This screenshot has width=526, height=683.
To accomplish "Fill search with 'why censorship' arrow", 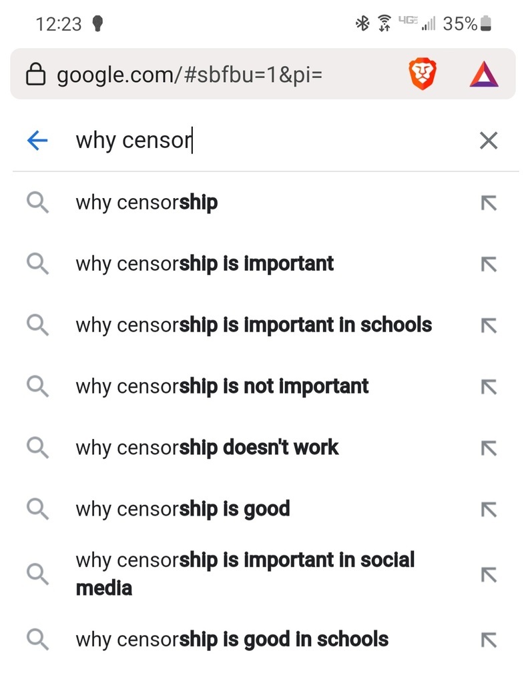I will [489, 203].
